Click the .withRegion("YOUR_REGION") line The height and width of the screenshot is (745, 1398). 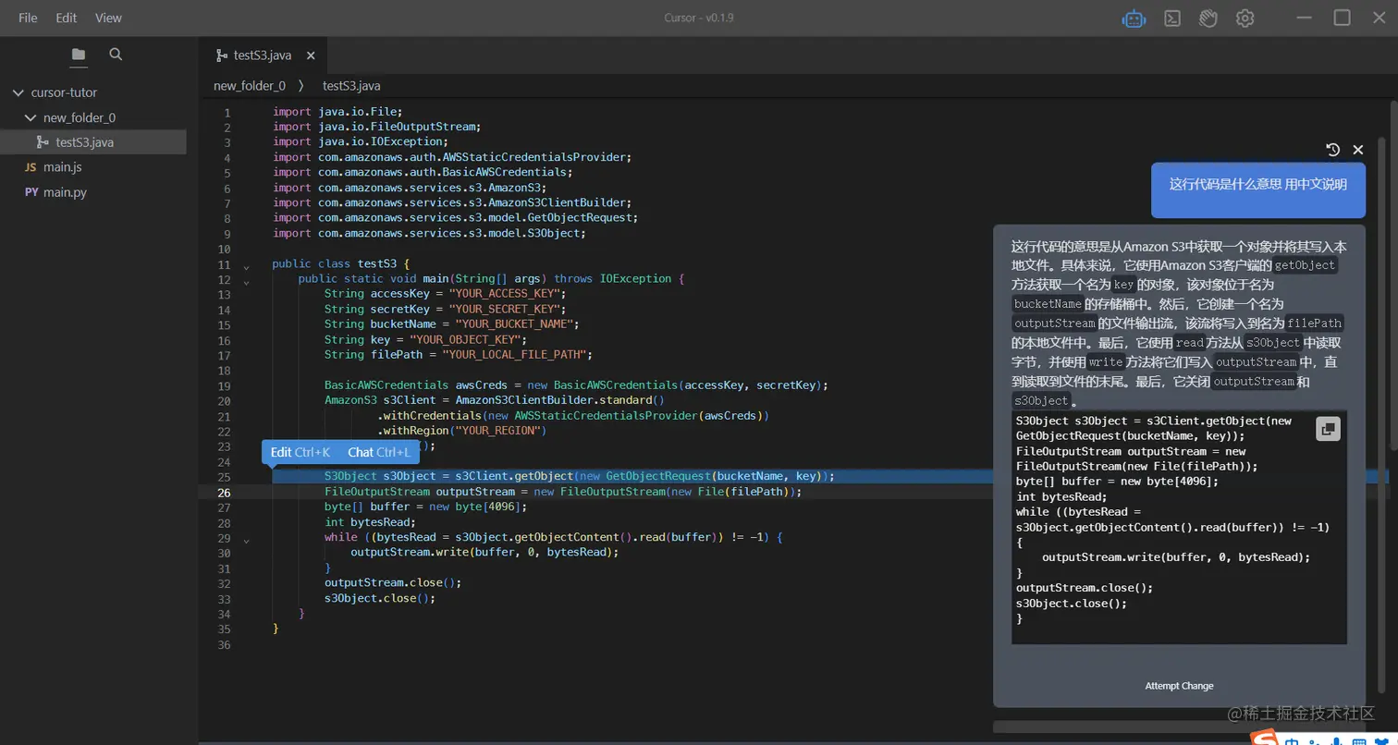tap(462, 431)
